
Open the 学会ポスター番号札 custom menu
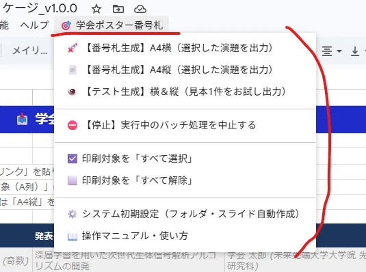(112, 25)
